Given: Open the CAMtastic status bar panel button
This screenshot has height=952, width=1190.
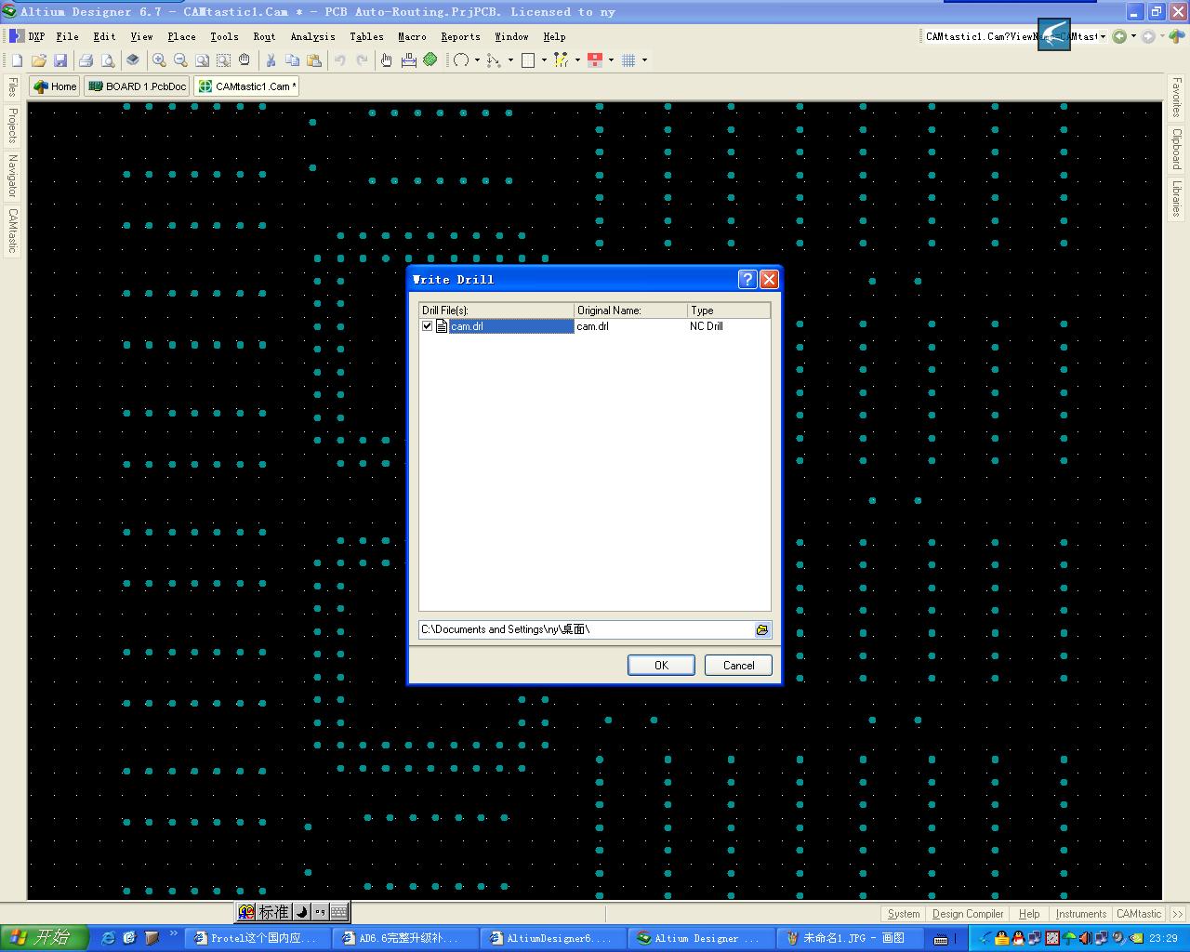Looking at the screenshot, I should (1139, 914).
